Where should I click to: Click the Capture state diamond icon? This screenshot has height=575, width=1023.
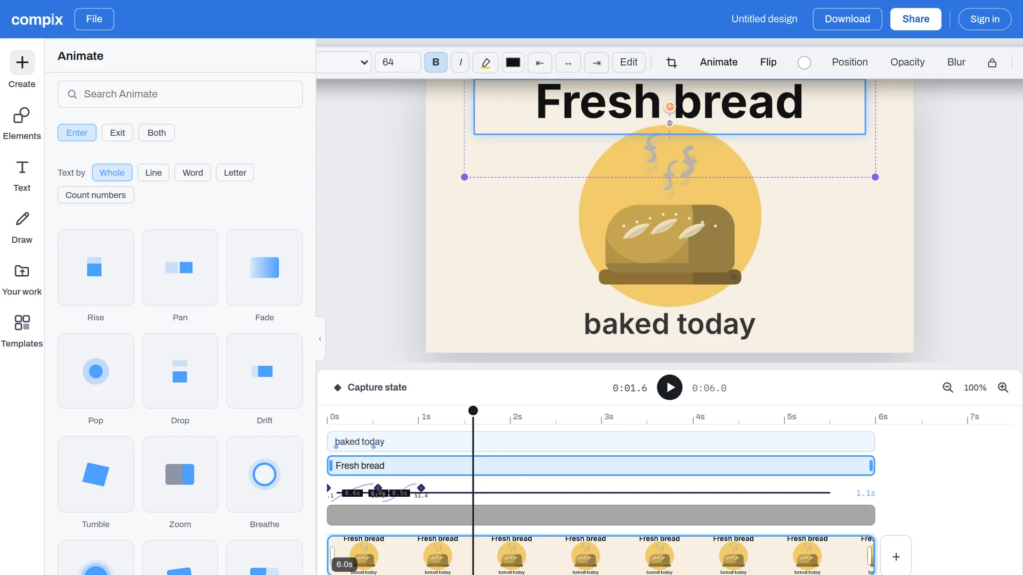coord(337,388)
